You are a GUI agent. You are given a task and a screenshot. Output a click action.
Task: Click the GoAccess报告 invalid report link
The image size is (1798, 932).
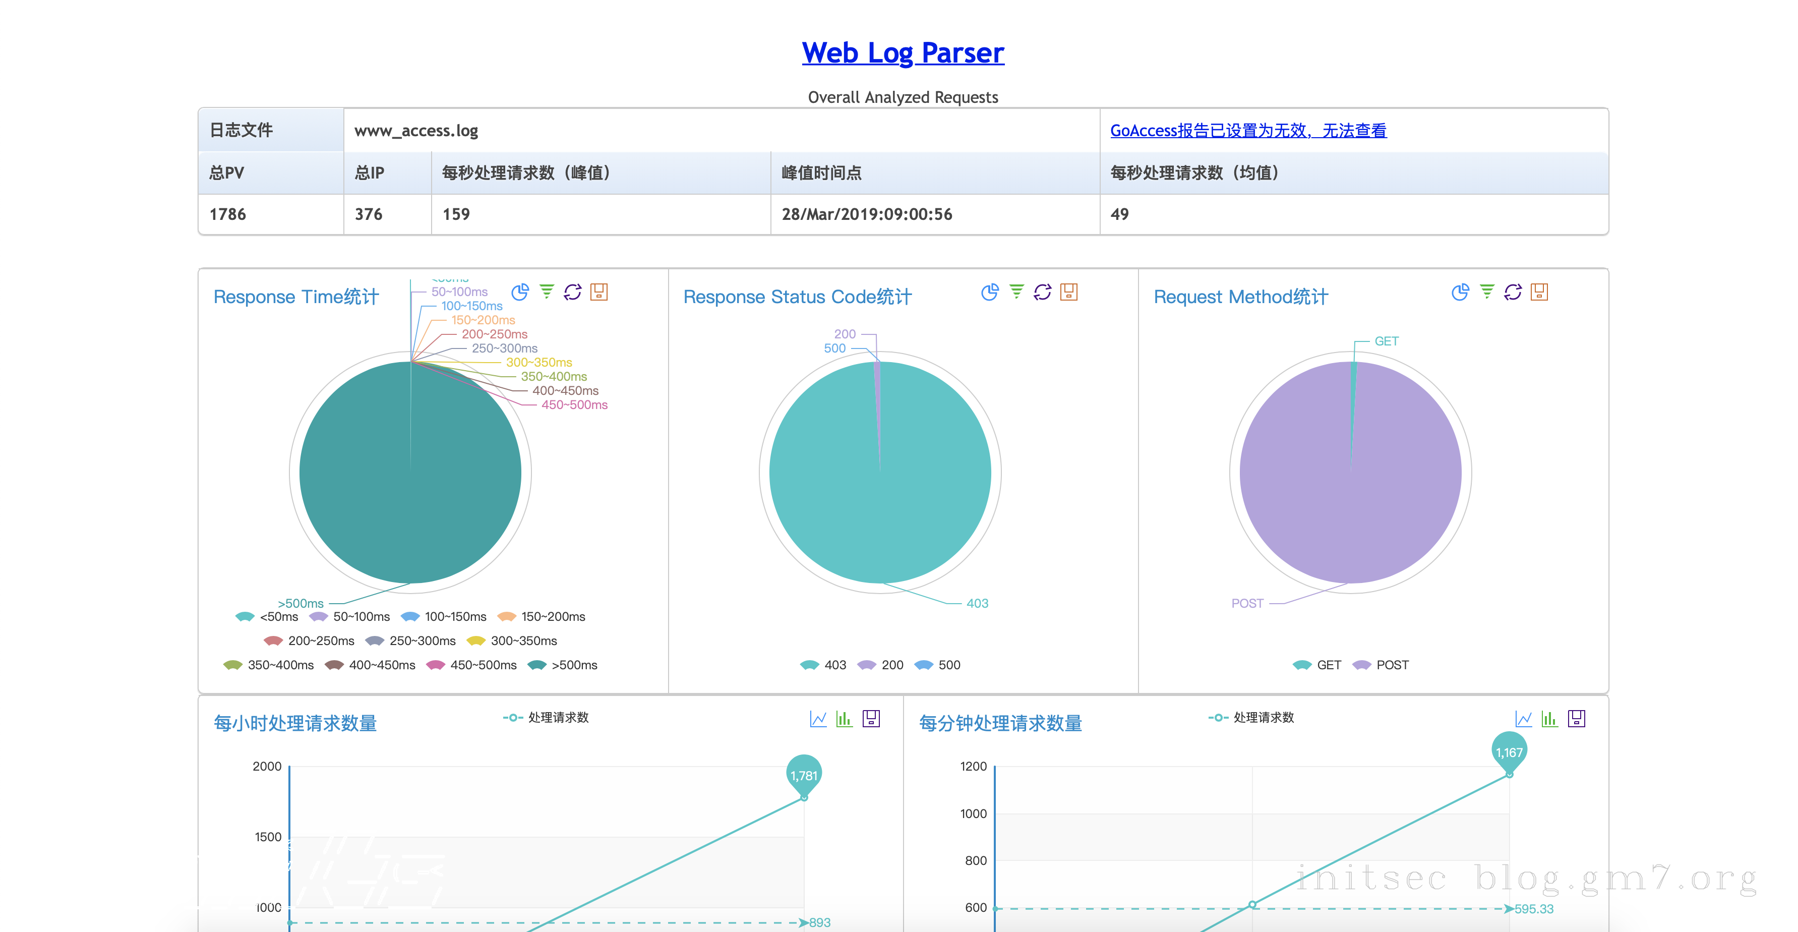pos(1248,131)
